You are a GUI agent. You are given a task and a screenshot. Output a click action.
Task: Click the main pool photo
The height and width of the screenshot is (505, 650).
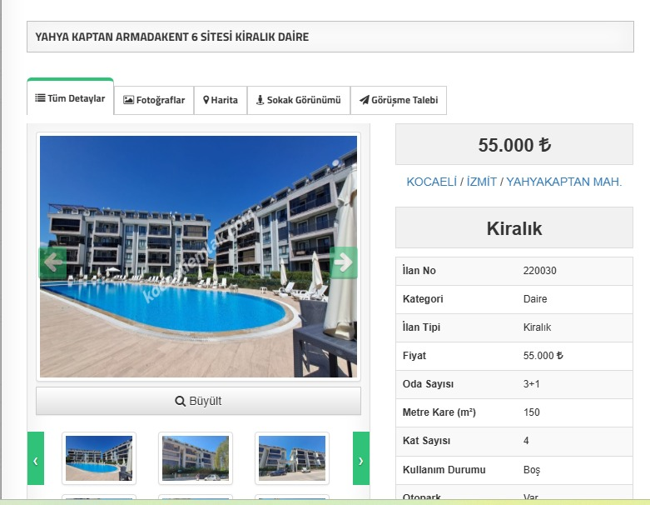(198, 257)
